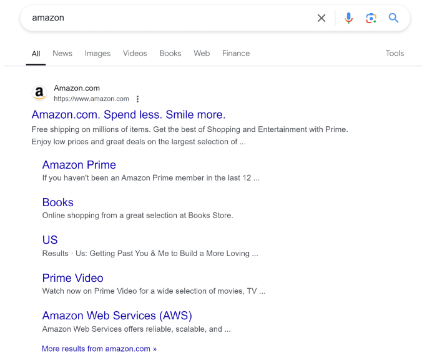This screenshot has height=363, width=422.
Task: Visit the Books sitelink result
Action: tap(58, 202)
